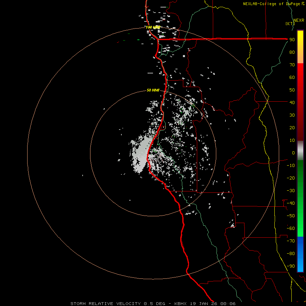Click the 10 value on the velocity scale
Image resolution: width=306 pixels, height=306 pixels.
click(292, 140)
